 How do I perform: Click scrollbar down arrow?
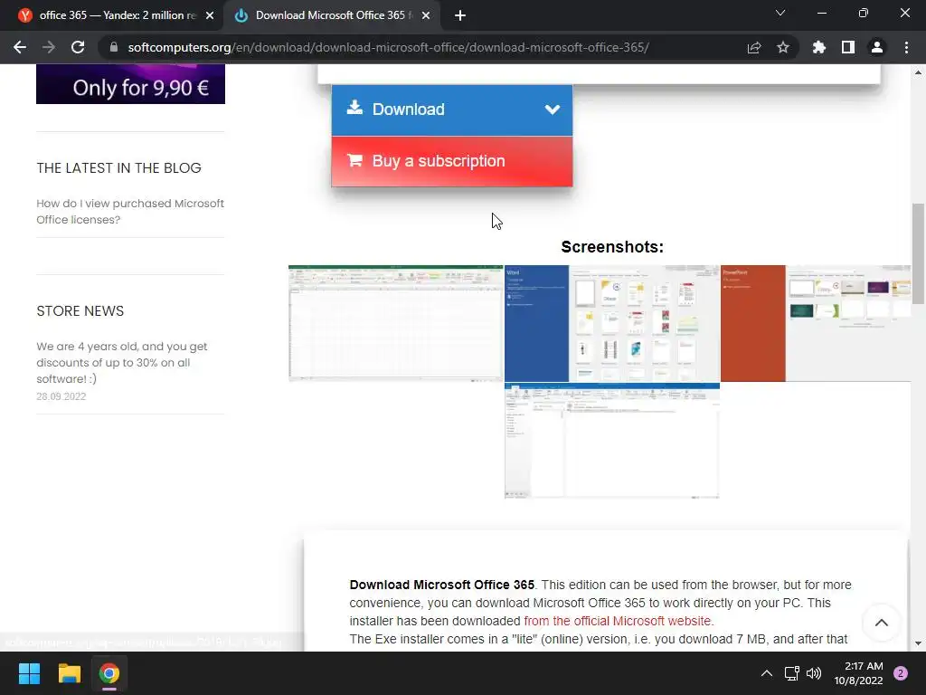[918, 643]
